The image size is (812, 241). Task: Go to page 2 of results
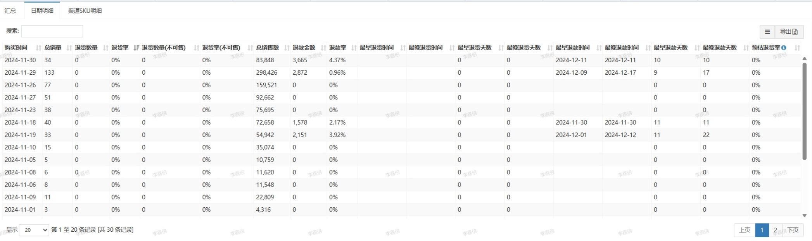coord(775,230)
